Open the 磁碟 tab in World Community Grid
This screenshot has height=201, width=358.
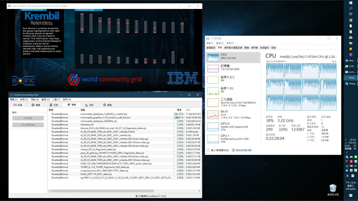107,105
